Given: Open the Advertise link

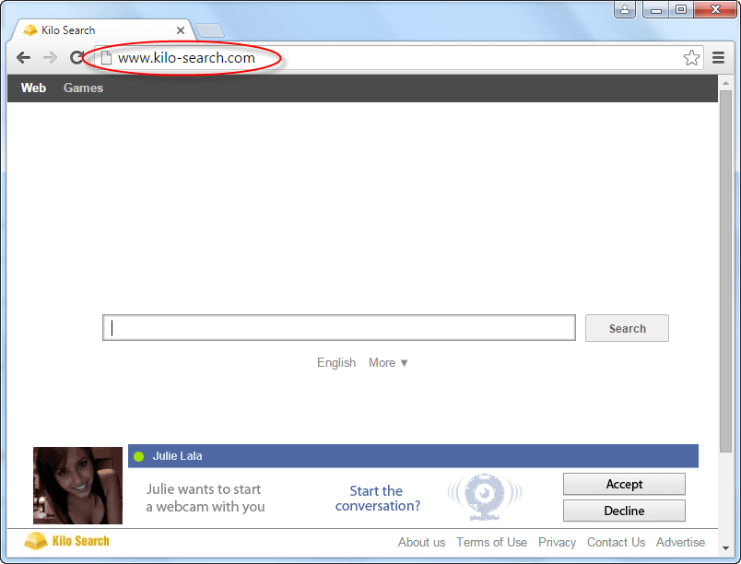Looking at the screenshot, I should pos(680,542).
